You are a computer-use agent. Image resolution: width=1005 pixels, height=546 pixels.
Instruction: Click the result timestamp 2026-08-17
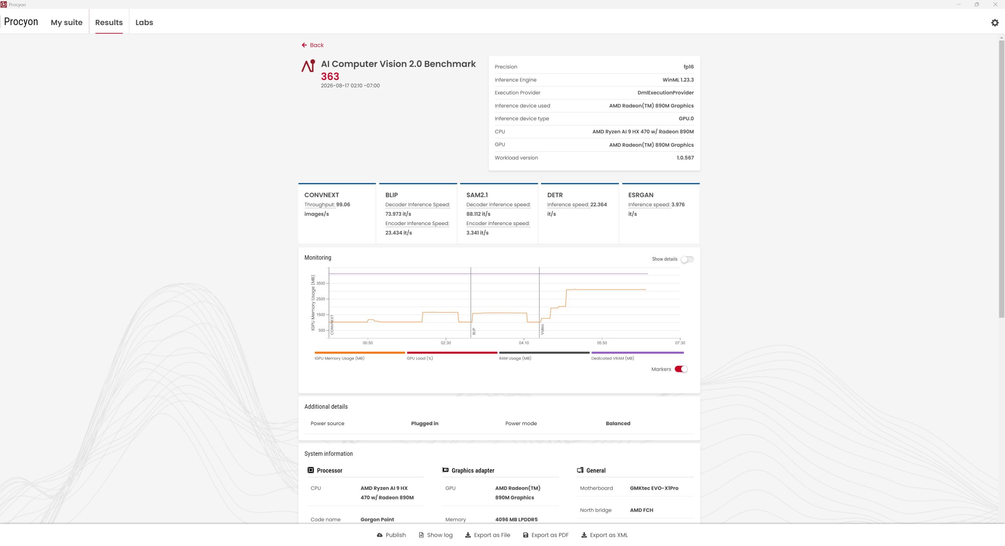(x=350, y=86)
